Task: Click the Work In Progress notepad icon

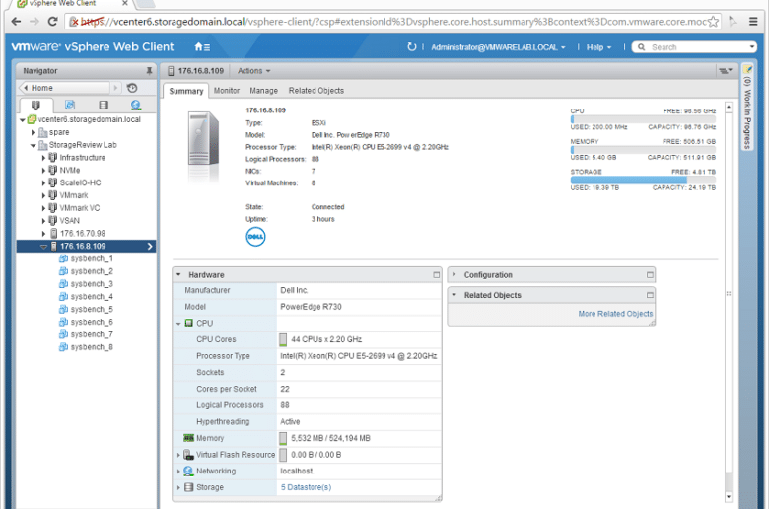Action: click(x=747, y=70)
